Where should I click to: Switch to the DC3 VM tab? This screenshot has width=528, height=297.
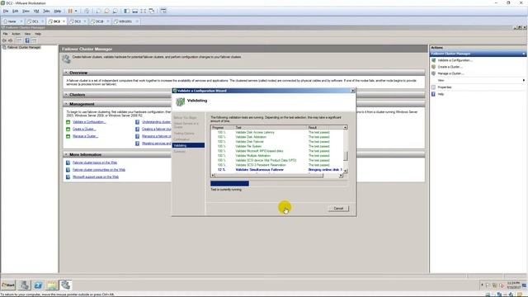pos(77,21)
